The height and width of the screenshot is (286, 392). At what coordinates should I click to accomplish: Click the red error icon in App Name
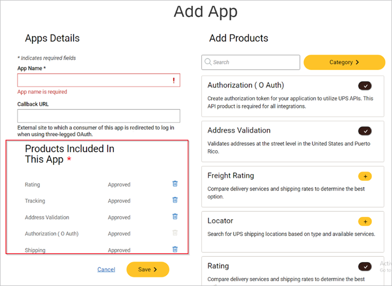[x=174, y=80]
